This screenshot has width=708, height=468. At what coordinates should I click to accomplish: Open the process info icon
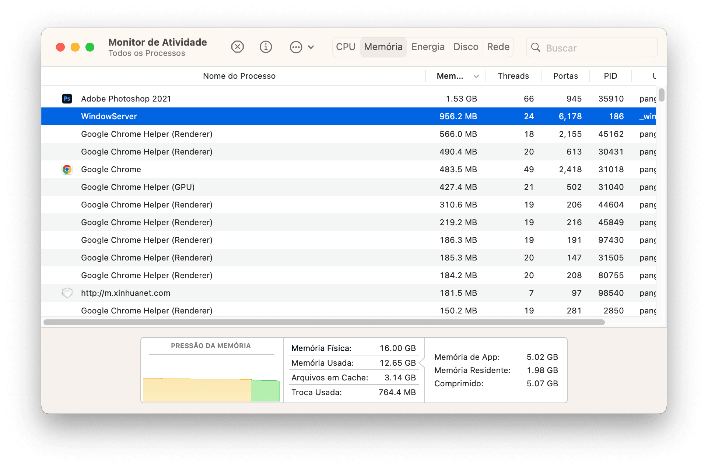pos(266,47)
